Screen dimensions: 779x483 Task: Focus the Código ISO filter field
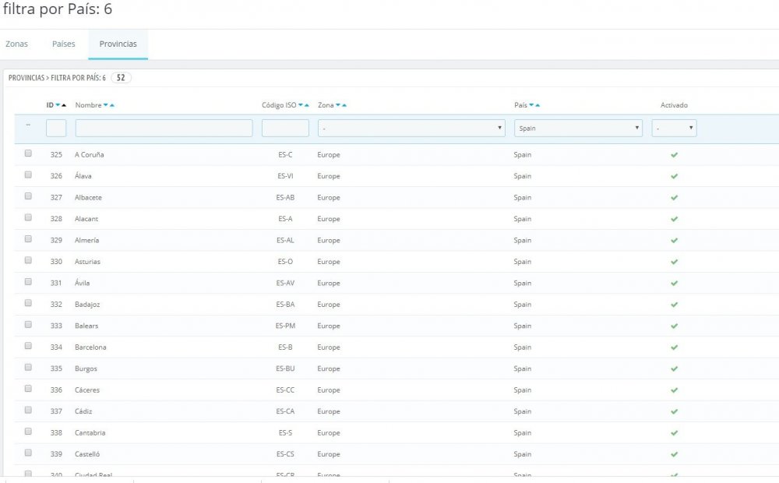[285, 129]
